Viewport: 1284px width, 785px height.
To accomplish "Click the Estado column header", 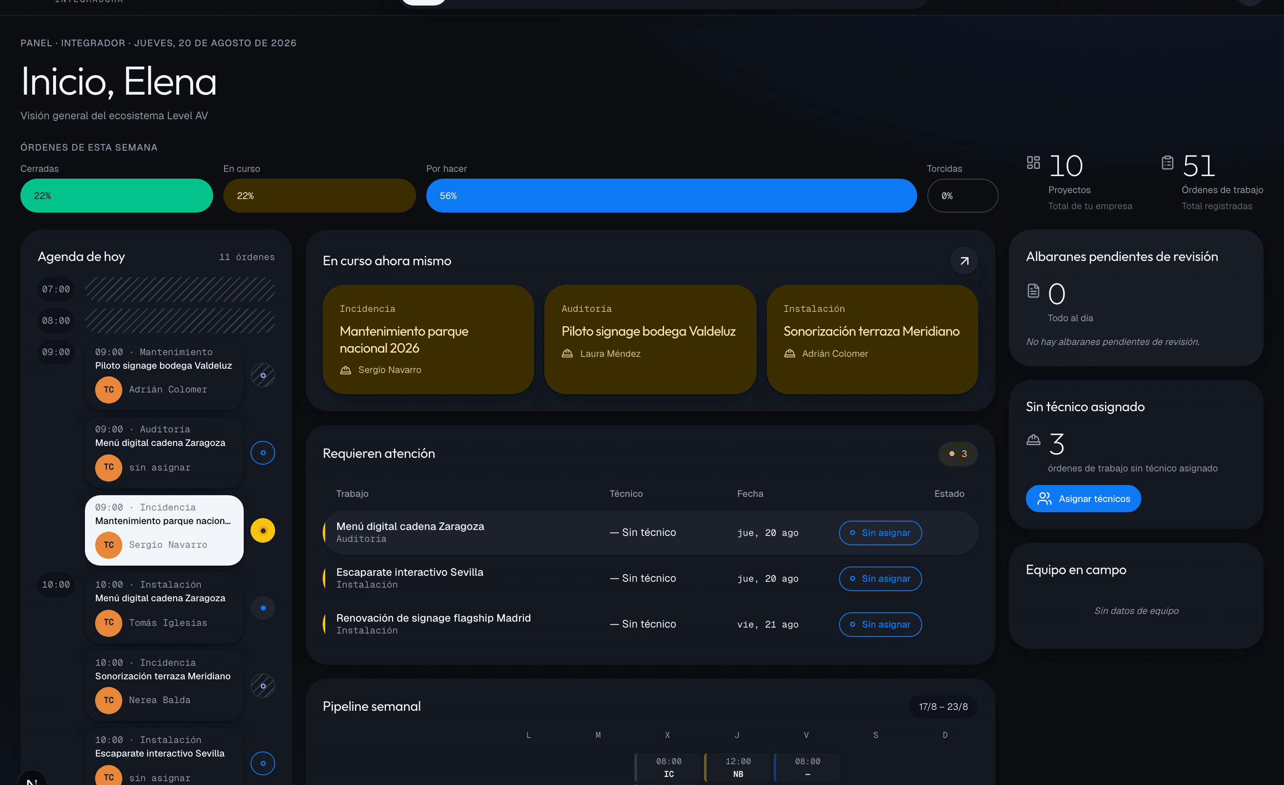I will pyautogui.click(x=949, y=494).
